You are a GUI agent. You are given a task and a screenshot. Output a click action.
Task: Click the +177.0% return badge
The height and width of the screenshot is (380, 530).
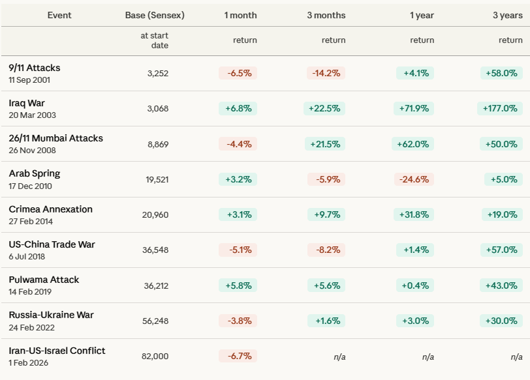(500, 108)
